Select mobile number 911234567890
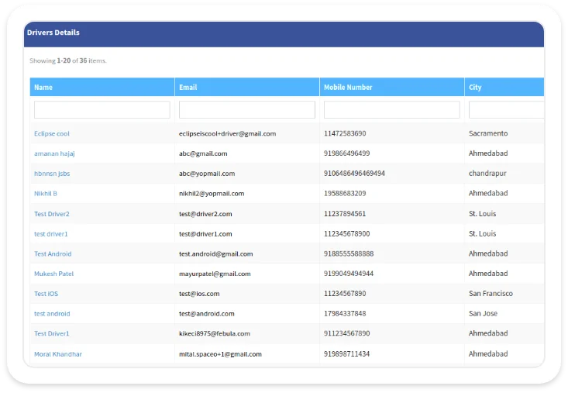This screenshot has height=393, width=568. [x=346, y=333]
